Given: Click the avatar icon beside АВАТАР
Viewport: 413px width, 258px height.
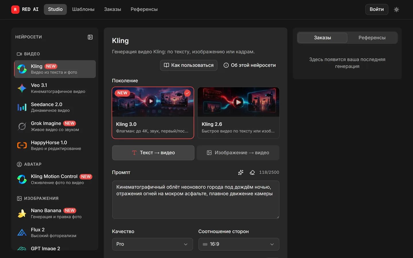Looking at the screenshot, I should coord(19,164).
